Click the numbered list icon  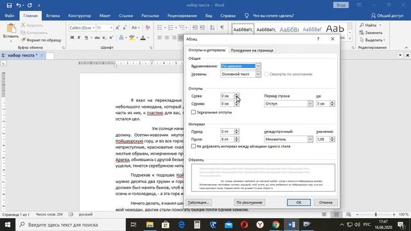pos(171,28)
